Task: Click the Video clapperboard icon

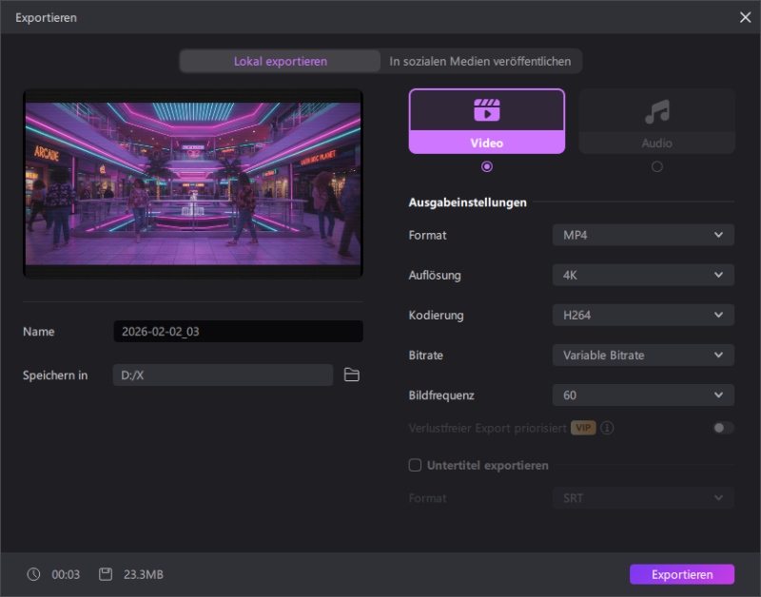Action: pyautogui.click(x=486, y=110)
